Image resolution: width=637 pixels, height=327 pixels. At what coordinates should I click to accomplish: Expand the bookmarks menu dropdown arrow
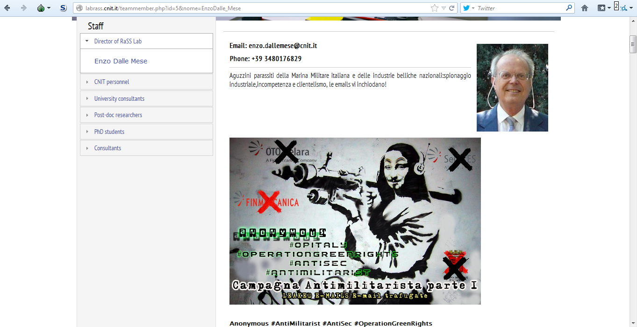point(609,8)
